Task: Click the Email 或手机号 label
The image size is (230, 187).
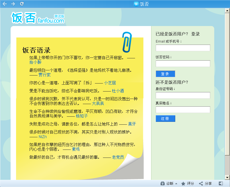Action: point(169,41)
